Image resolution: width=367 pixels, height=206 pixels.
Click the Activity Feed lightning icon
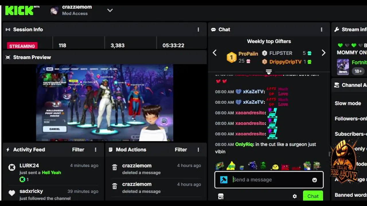coord(8,150)
